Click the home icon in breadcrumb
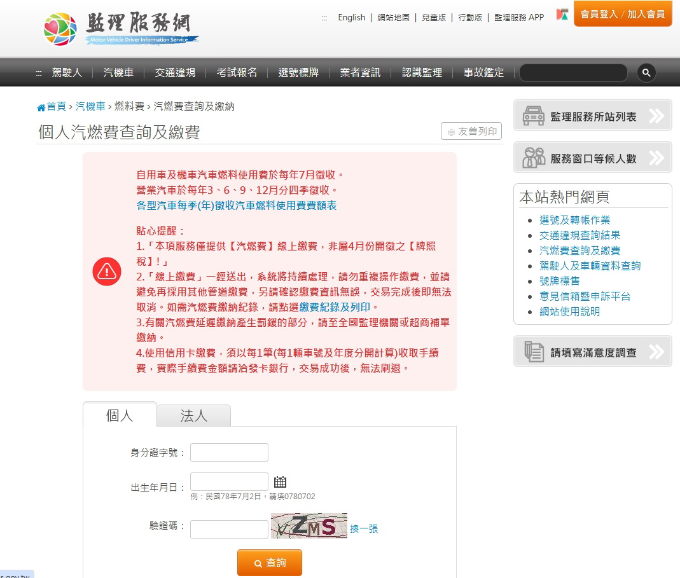The image size is (680, 578). tap(41, 107)
